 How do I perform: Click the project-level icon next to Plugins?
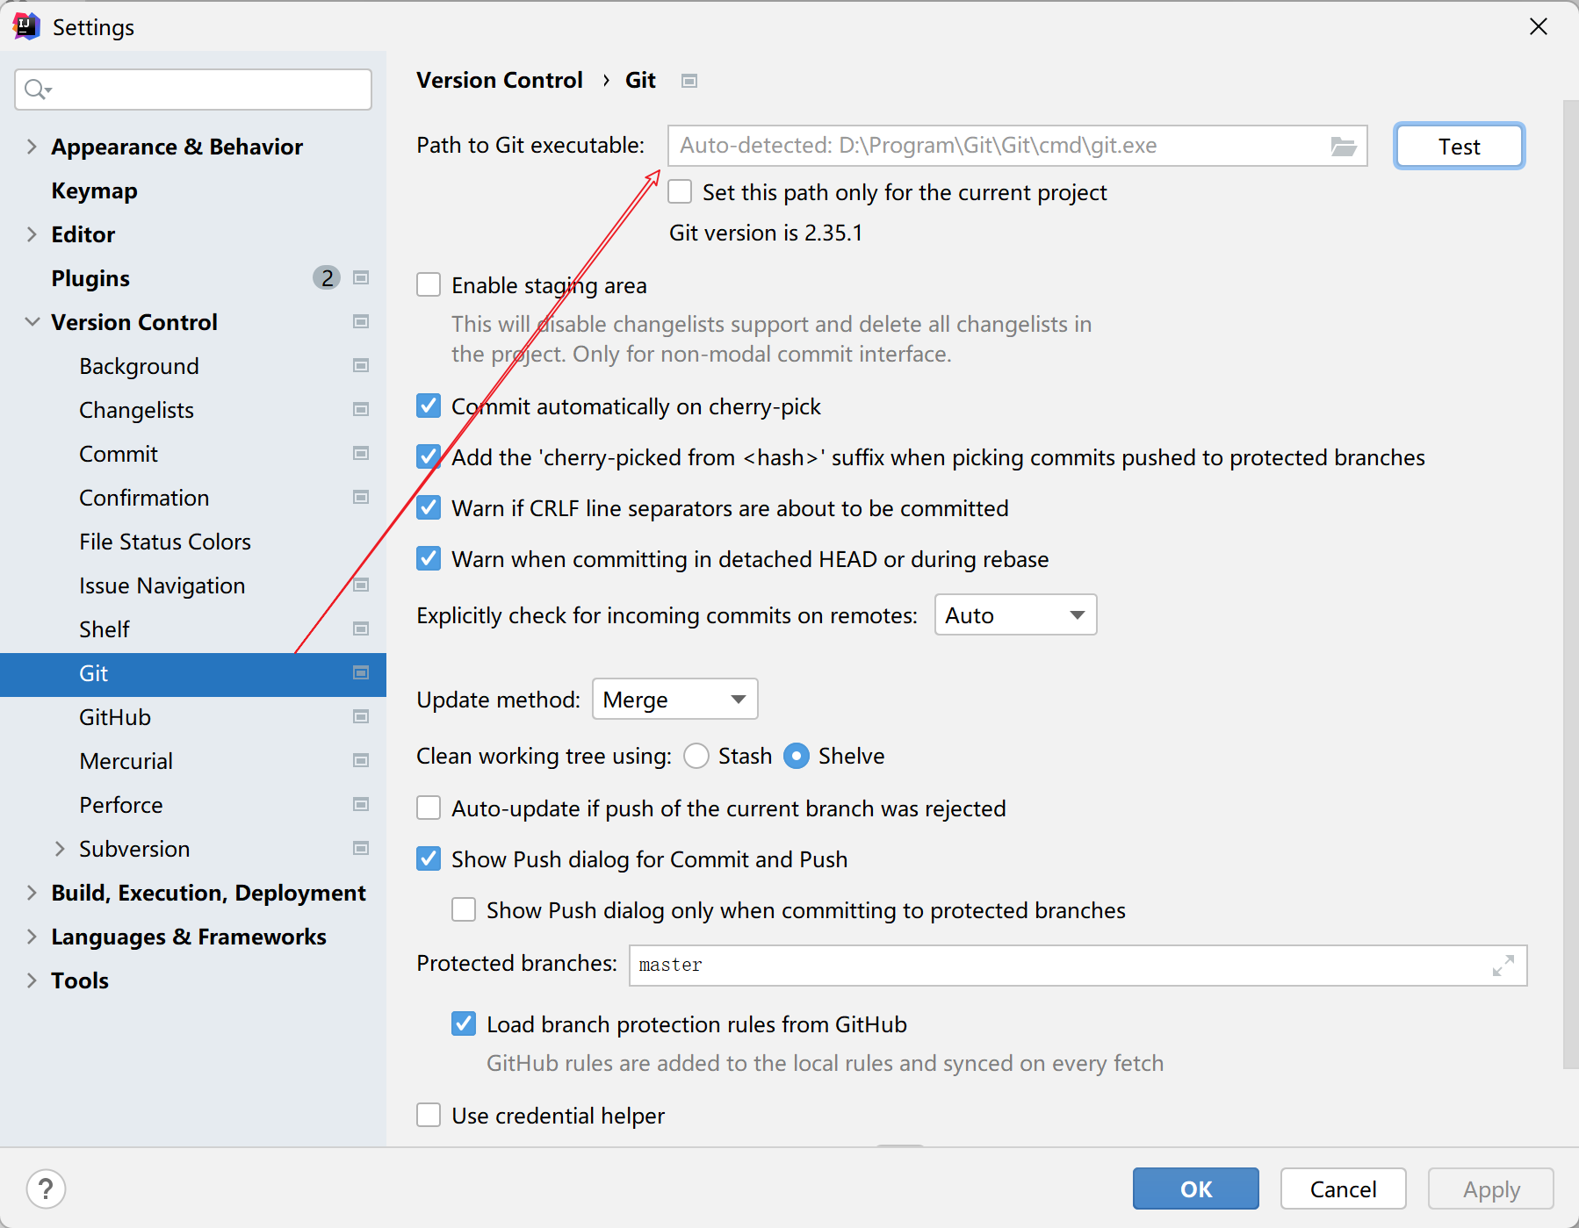(x=360, y=278)
